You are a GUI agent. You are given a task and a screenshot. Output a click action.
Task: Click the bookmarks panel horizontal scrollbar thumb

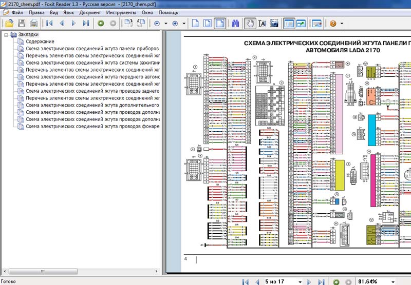point(43,271)
